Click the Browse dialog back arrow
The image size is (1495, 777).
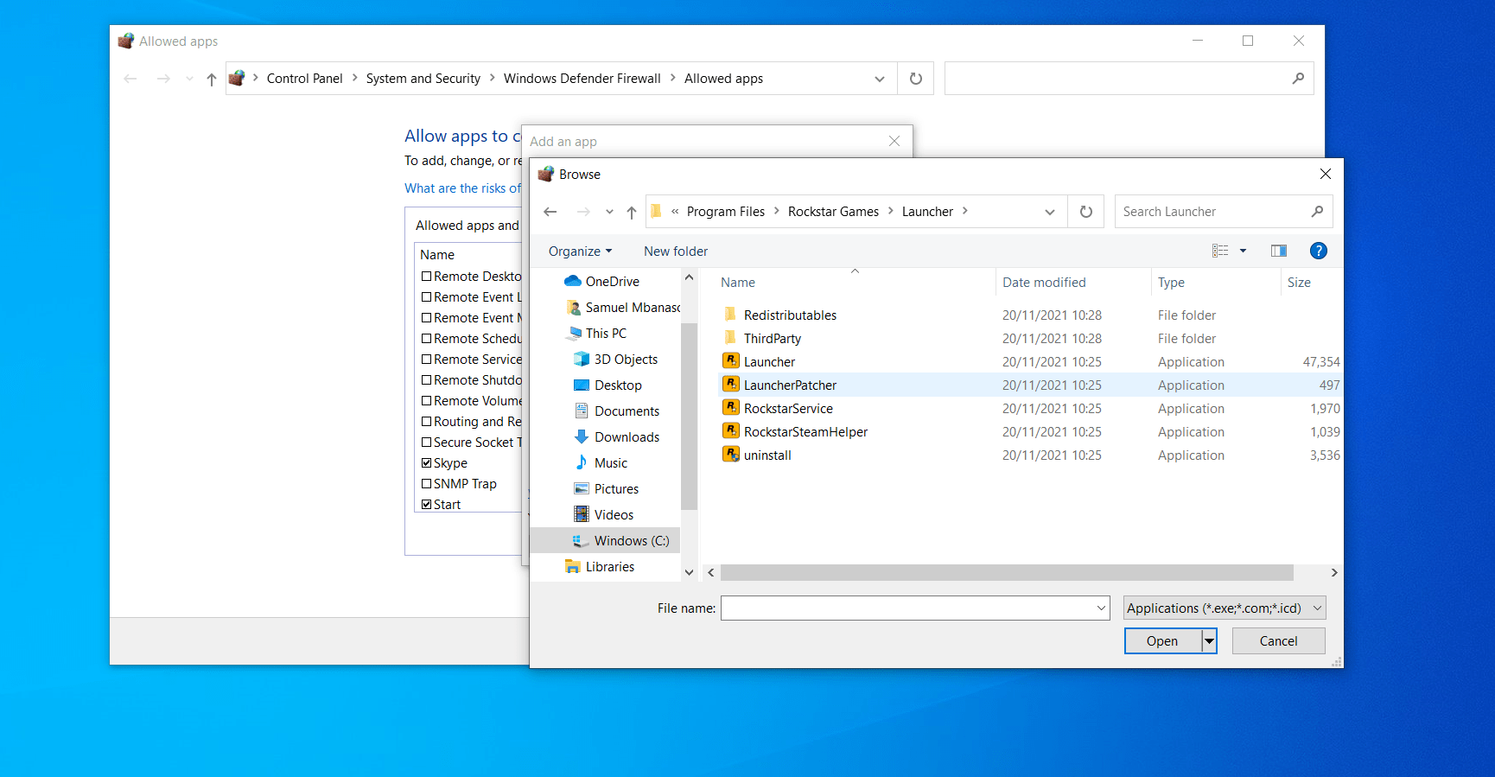point(550,212)
